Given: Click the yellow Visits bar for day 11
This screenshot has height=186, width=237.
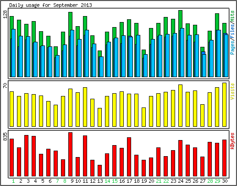Looking at the screenshot, I should [85, 107].
